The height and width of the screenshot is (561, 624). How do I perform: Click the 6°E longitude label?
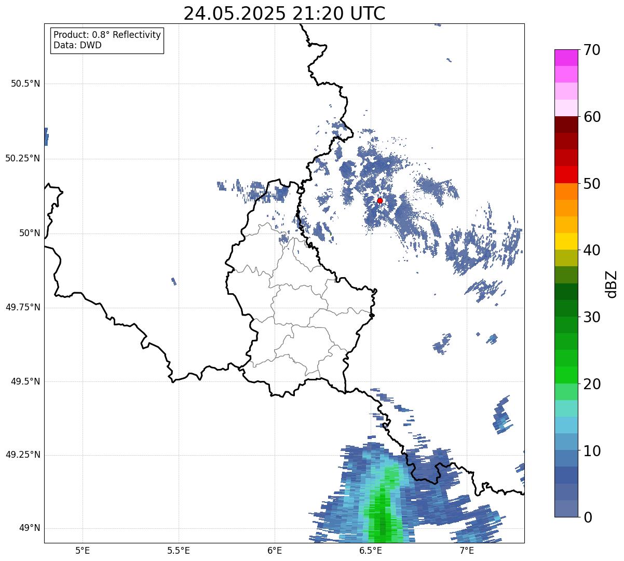(275, 550)
